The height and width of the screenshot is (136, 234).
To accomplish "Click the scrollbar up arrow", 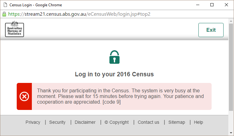I will (231, 21).
